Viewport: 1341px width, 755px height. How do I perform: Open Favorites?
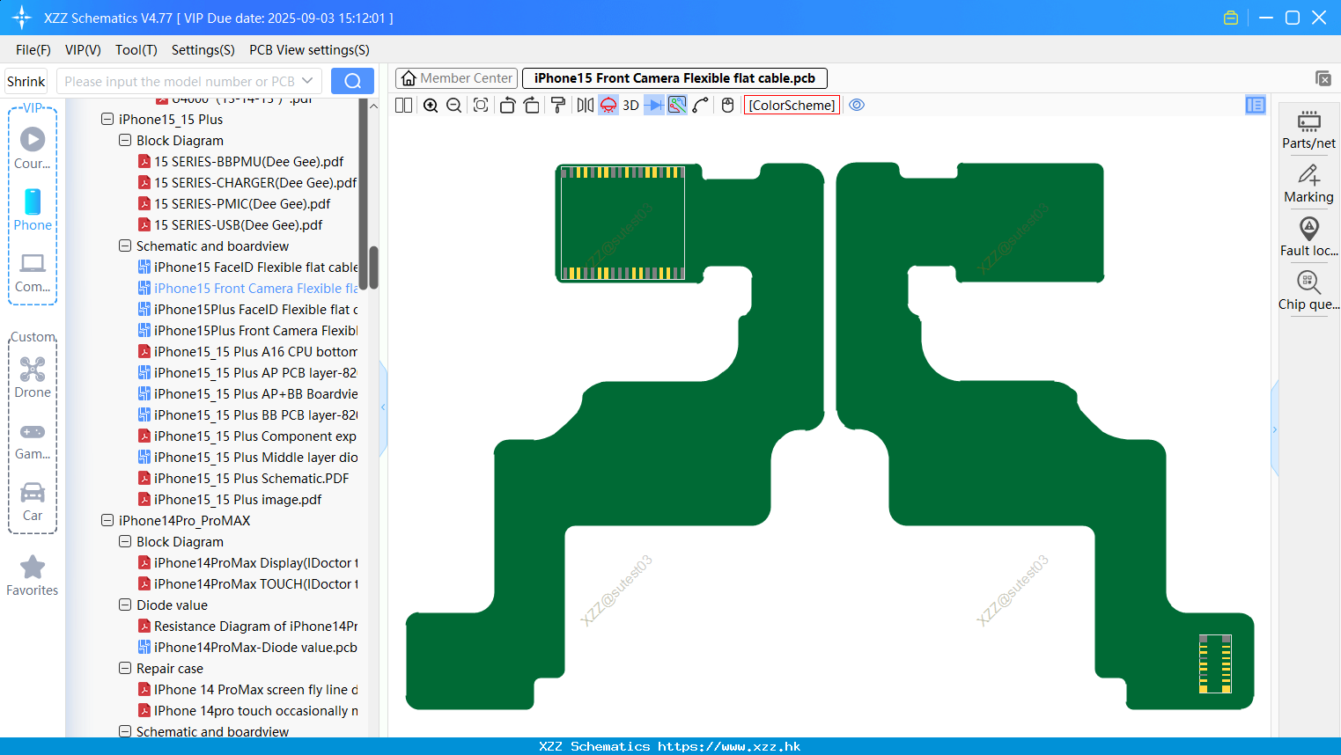33,575
